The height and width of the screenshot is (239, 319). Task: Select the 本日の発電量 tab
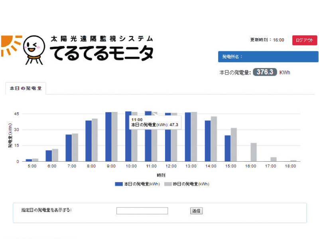(x=26, y=88)
